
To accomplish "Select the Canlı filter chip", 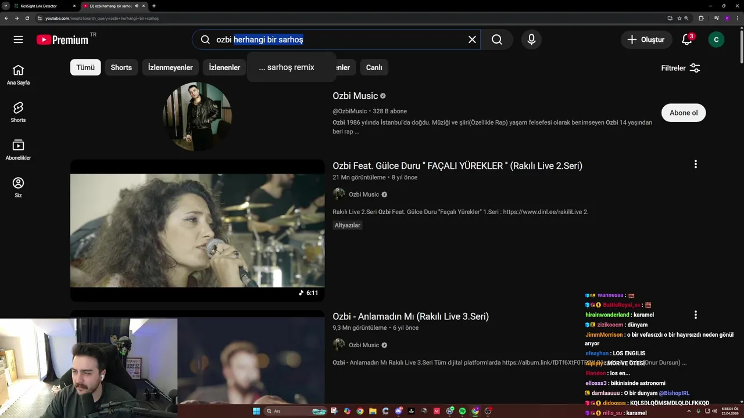I will pyautogui.click(x=374, y=67).
